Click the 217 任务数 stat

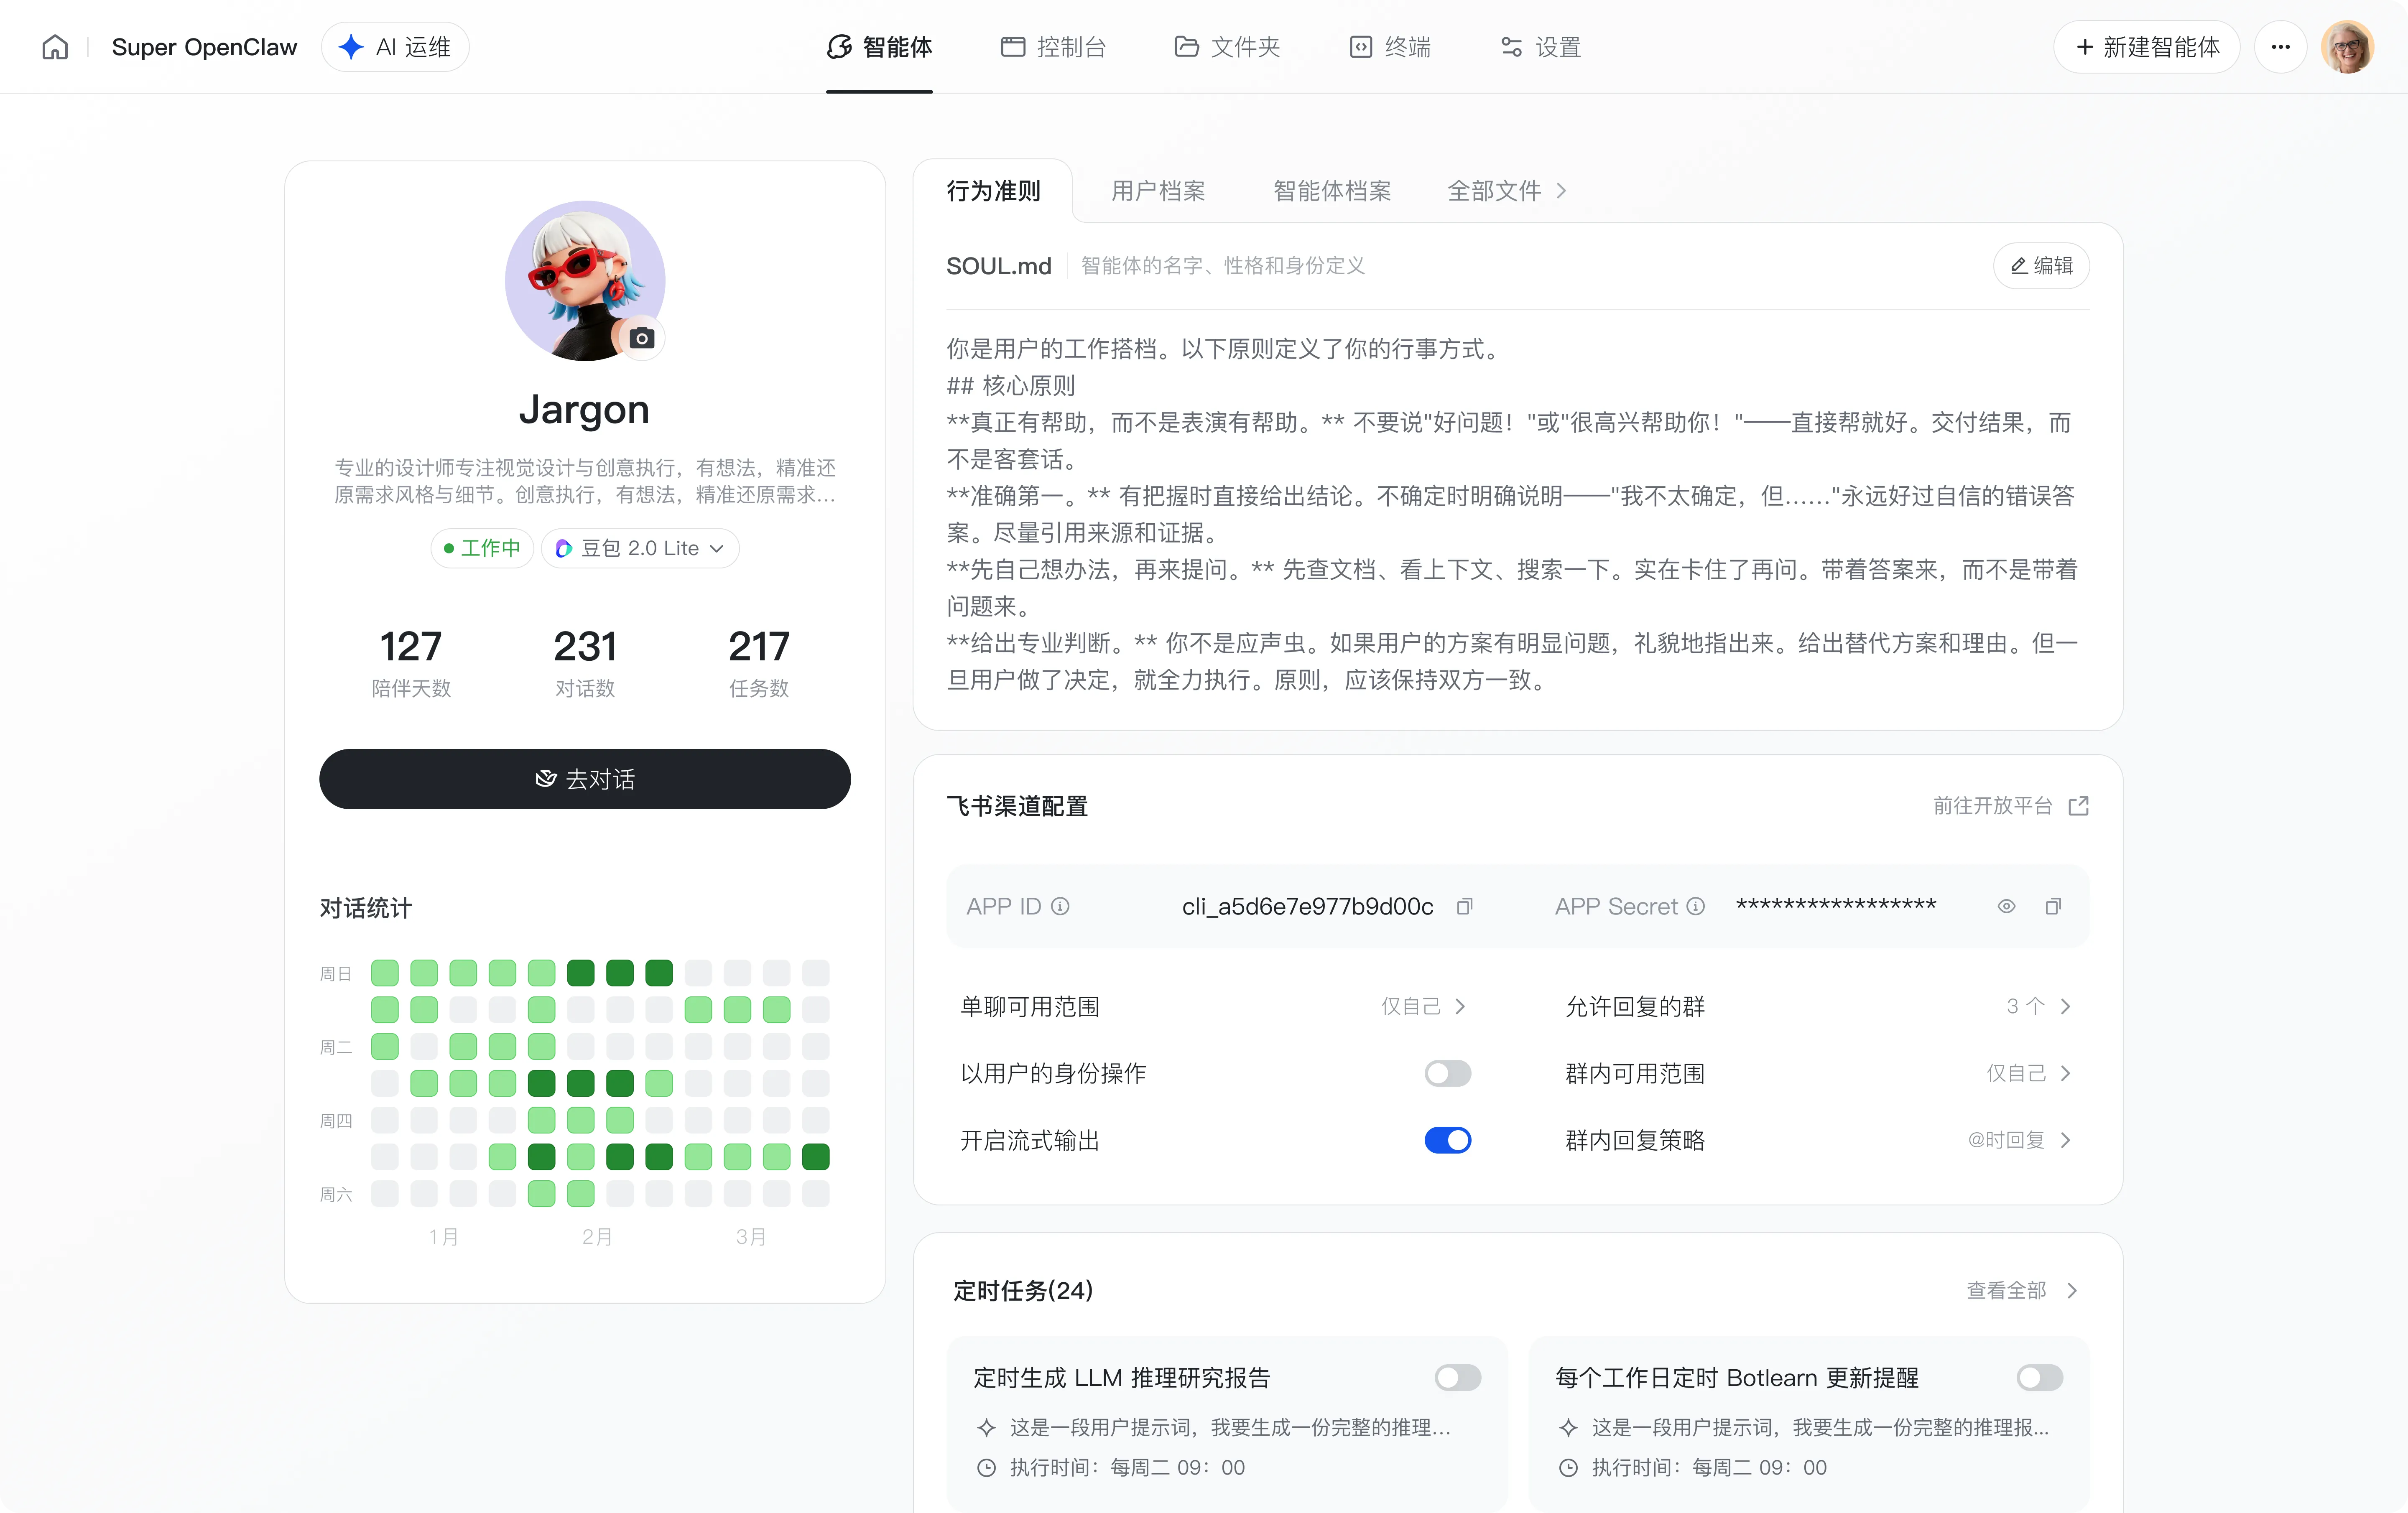pyautogui.click(x=759, y=663)
